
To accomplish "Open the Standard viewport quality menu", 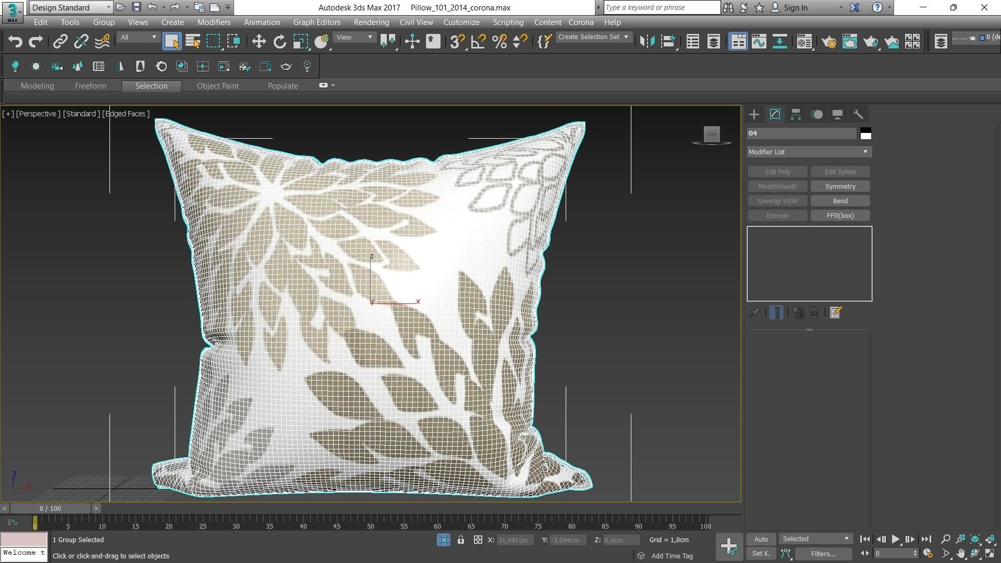I will [81, 114].
